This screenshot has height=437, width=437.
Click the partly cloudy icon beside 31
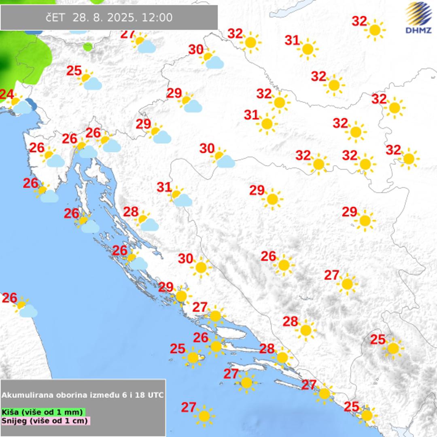pos(180,197)
